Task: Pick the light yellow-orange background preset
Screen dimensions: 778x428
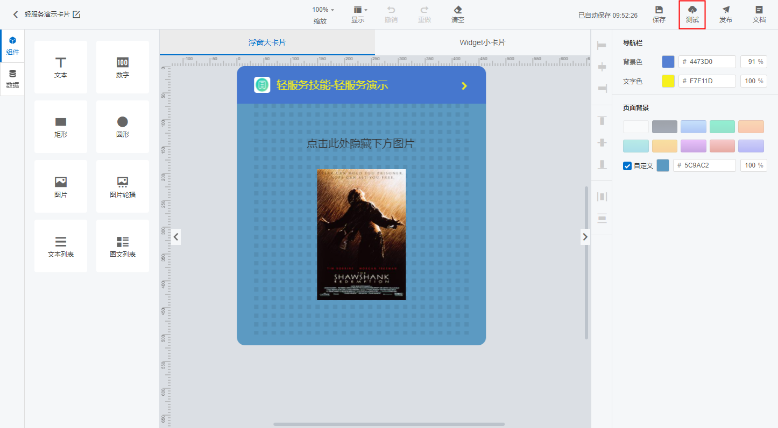Action: coord(664,146)
